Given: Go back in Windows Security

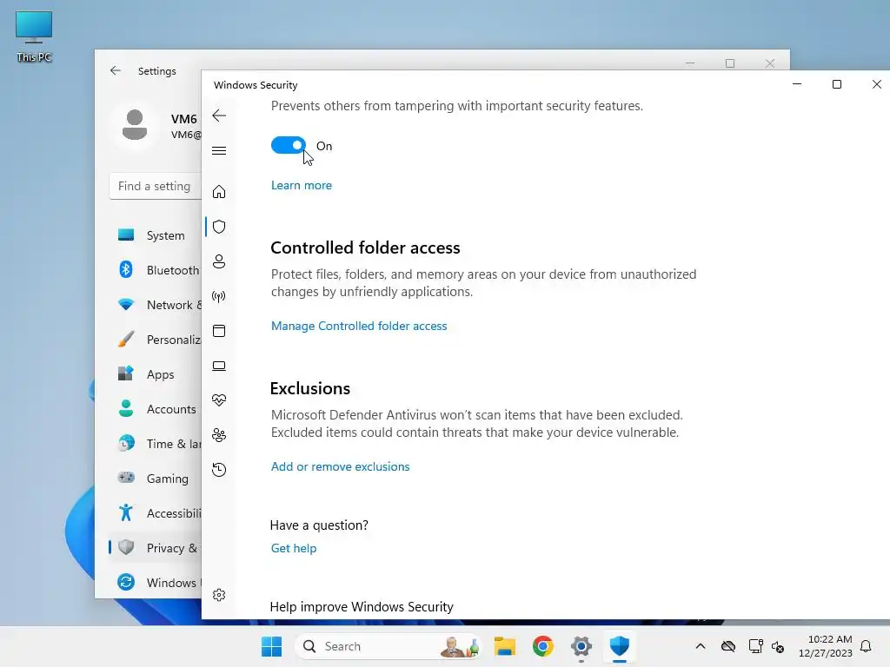Looking at the screenshot, I should (219, 116).
